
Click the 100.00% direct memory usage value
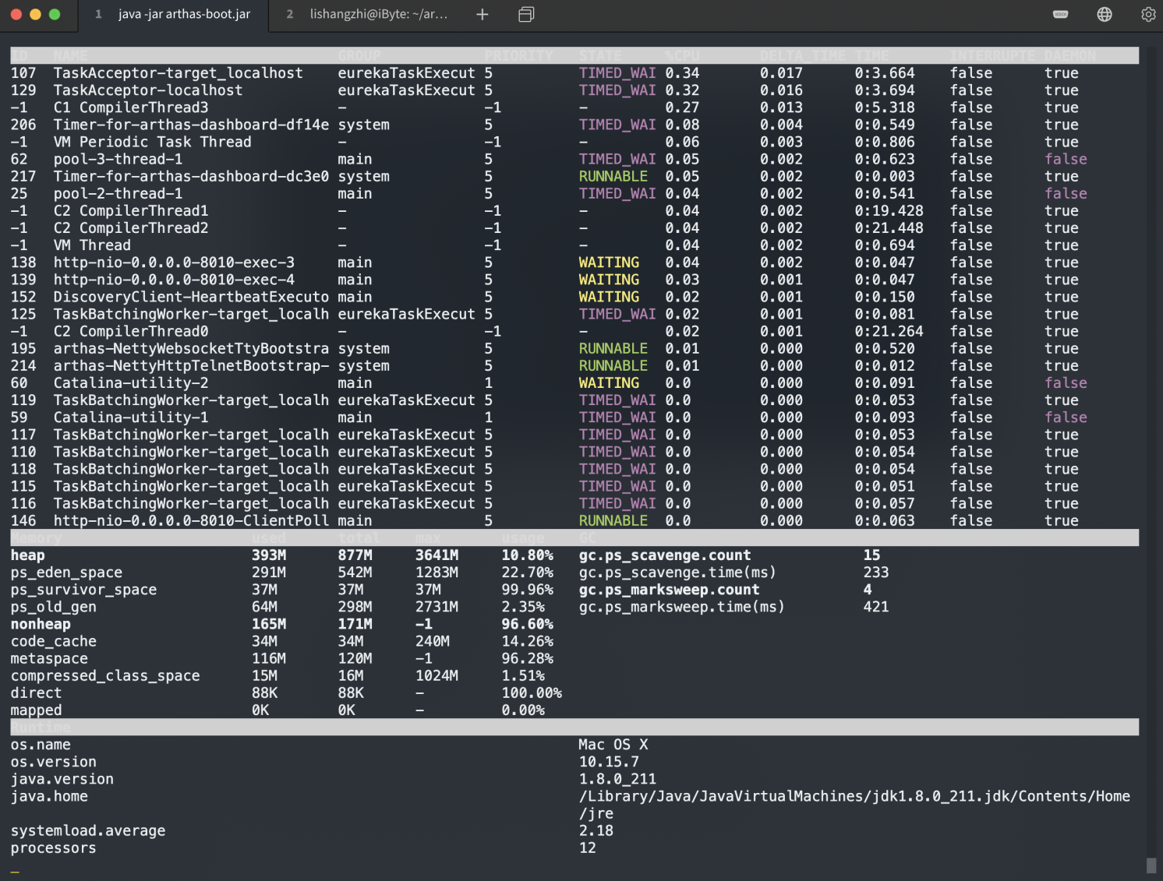tap(532, 692)
